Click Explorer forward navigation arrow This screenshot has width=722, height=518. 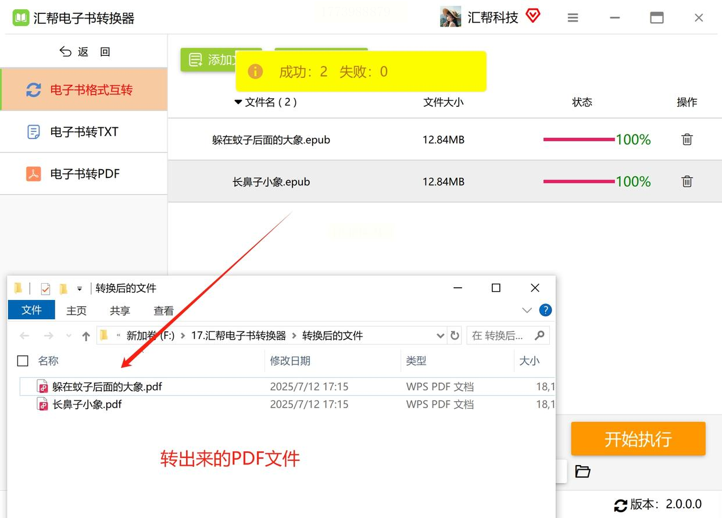point(49,335)
